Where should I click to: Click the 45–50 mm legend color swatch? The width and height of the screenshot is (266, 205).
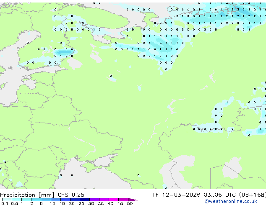123,200
